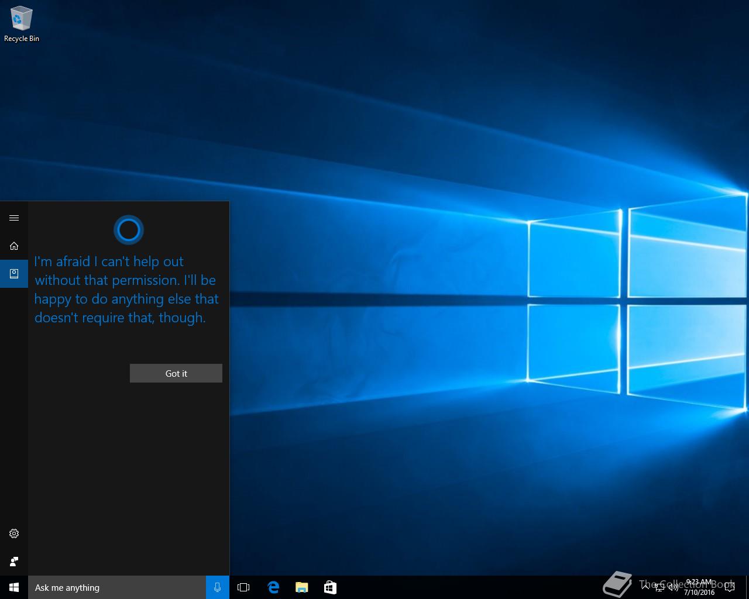Screen dimensions: 749x599
Task: Click Show desktop sliver at taskbar end
Action: pos(747,587)
